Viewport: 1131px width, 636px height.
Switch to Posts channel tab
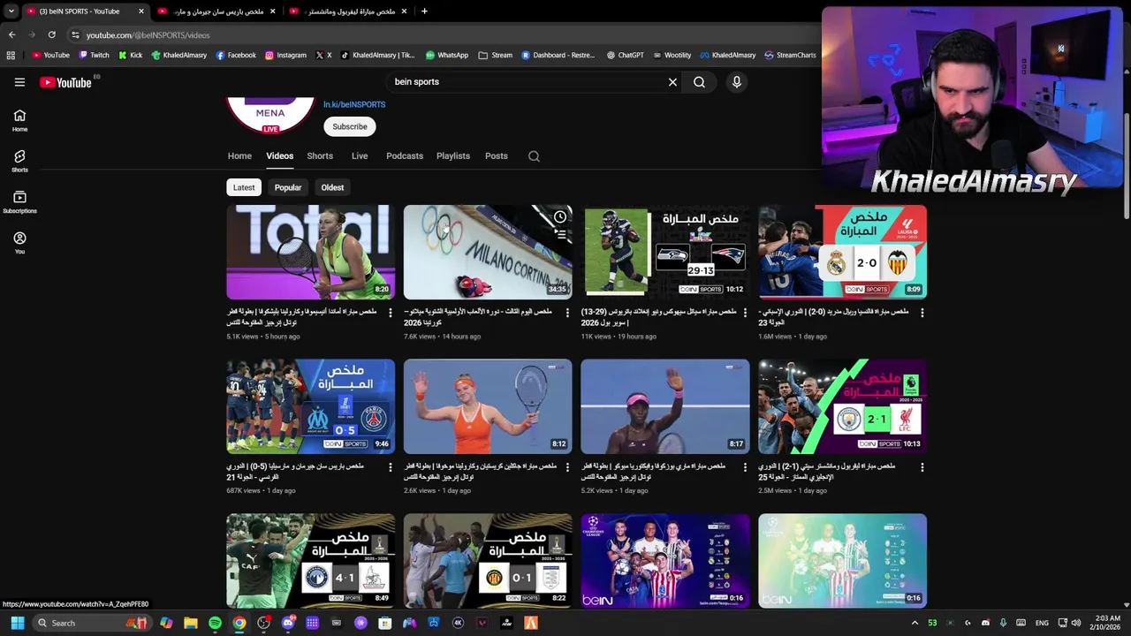click(497, 156)
